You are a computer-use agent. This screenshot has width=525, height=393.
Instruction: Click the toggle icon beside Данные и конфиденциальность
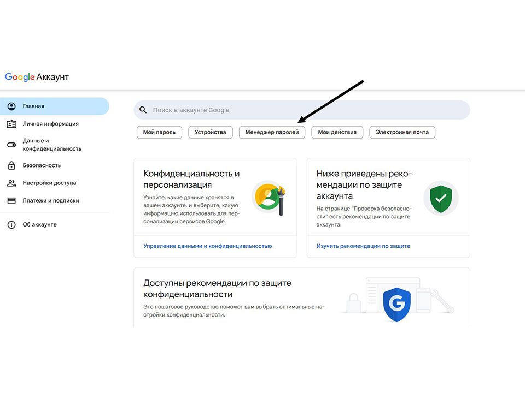11,145
